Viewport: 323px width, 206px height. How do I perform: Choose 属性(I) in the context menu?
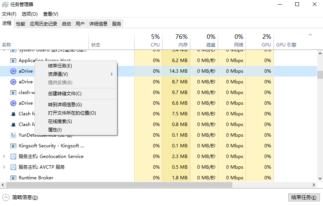(x=76, y=130)
